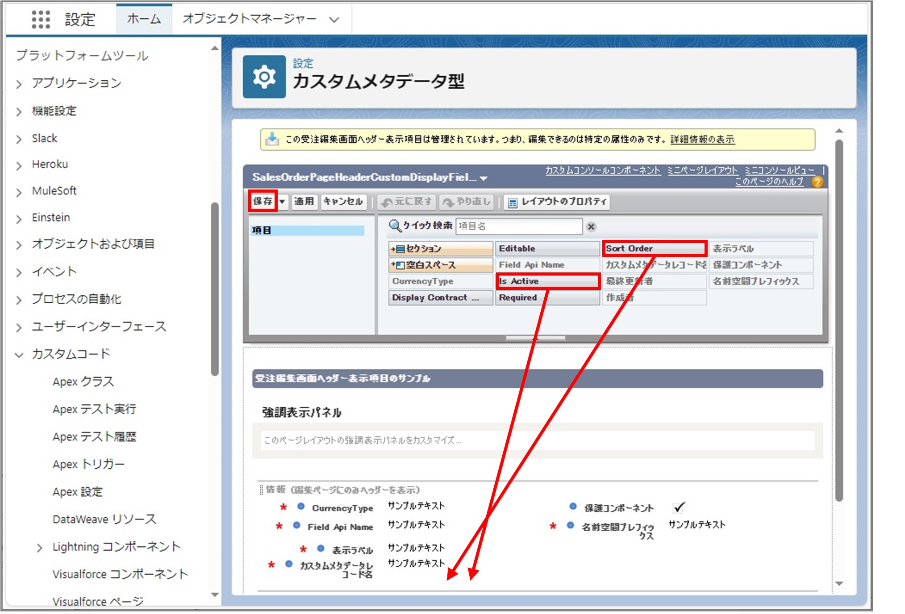
Task: Expand the オブジェクトマネージャー tab chevron
Action: click(x=334, y=20)
